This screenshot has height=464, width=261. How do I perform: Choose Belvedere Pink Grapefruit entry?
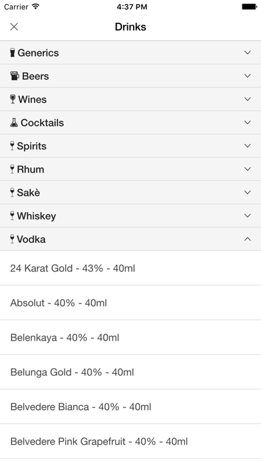point(130,441)
